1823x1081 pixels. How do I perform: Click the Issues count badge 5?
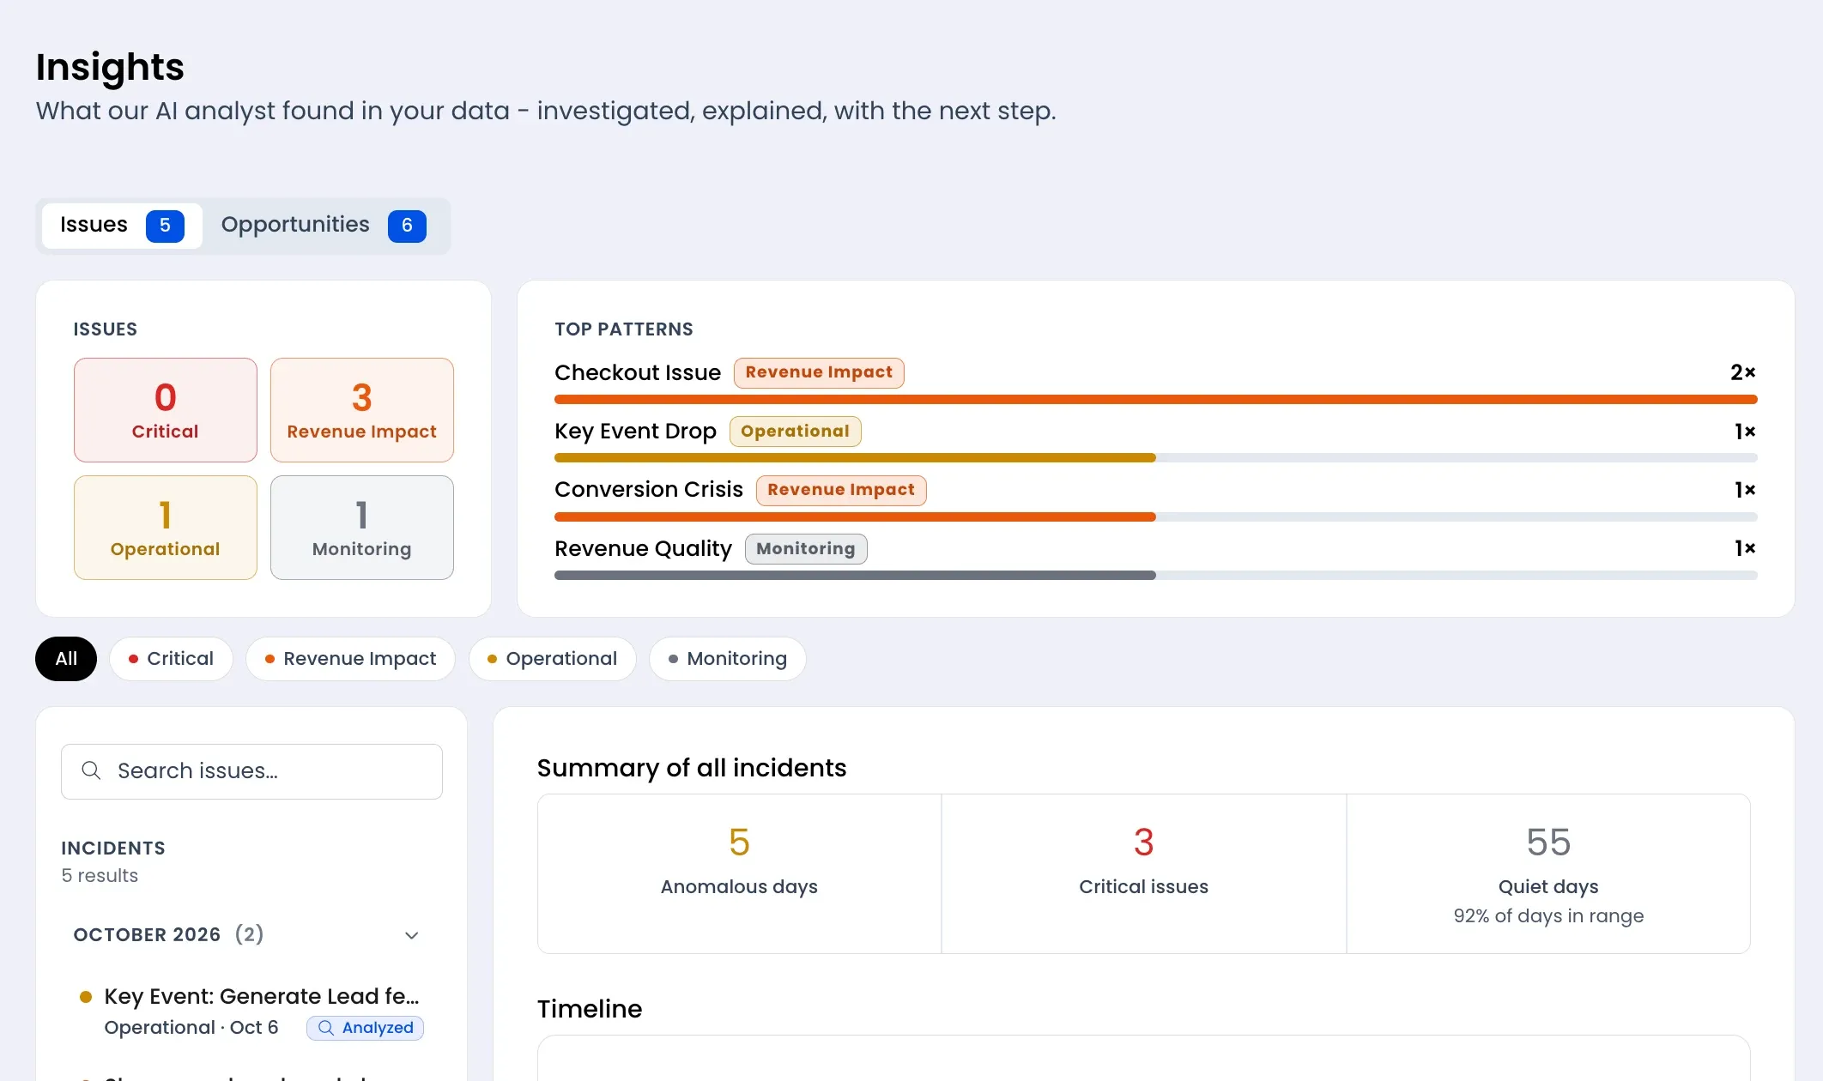click(x=165, y=226)
